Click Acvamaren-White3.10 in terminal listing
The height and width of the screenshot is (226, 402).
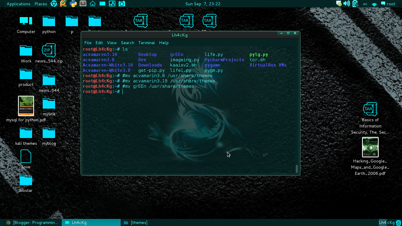(x=108, y=65)
